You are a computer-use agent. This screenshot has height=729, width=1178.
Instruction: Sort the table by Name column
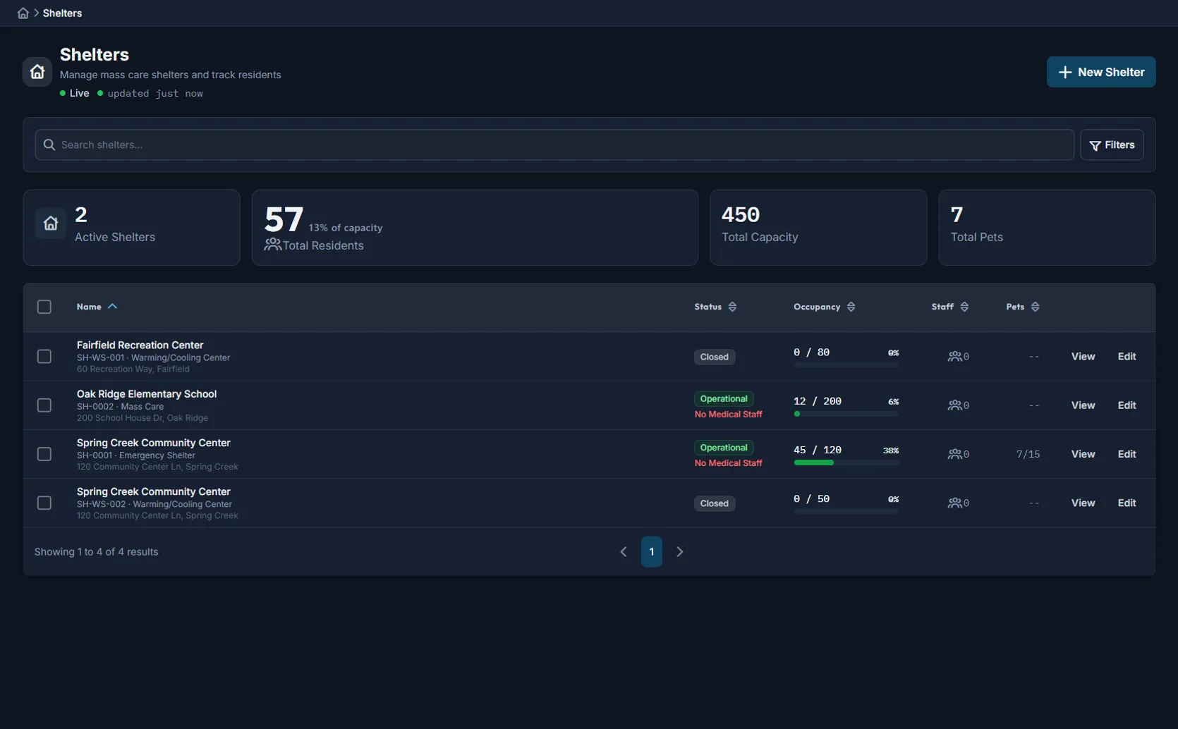[x=97, y=307]
